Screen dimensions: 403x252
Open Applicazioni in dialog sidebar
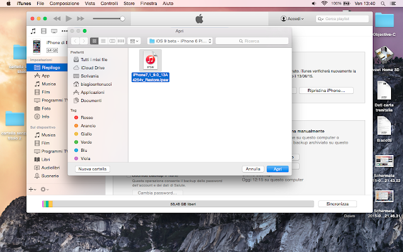[x=89, y=93]
